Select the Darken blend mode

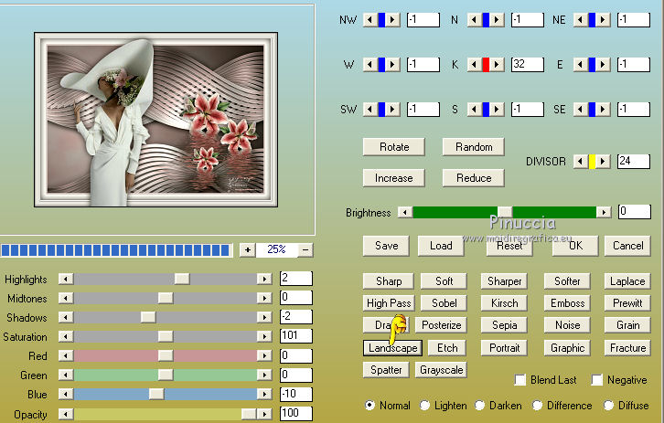point(480,406)
